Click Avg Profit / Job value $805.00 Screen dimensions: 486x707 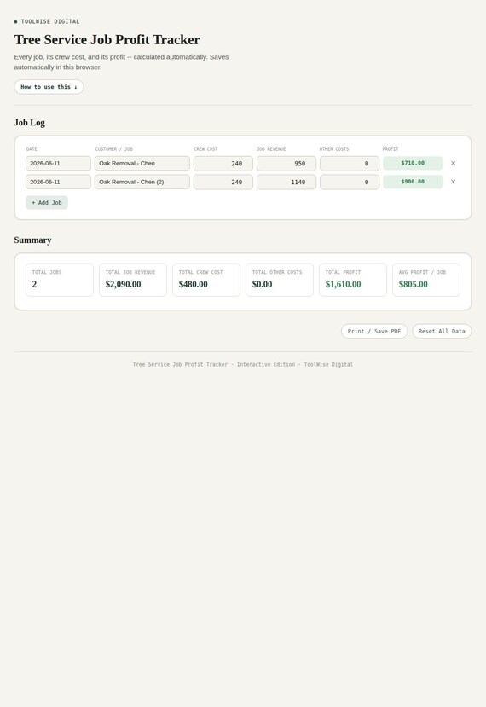coord(413,285)
